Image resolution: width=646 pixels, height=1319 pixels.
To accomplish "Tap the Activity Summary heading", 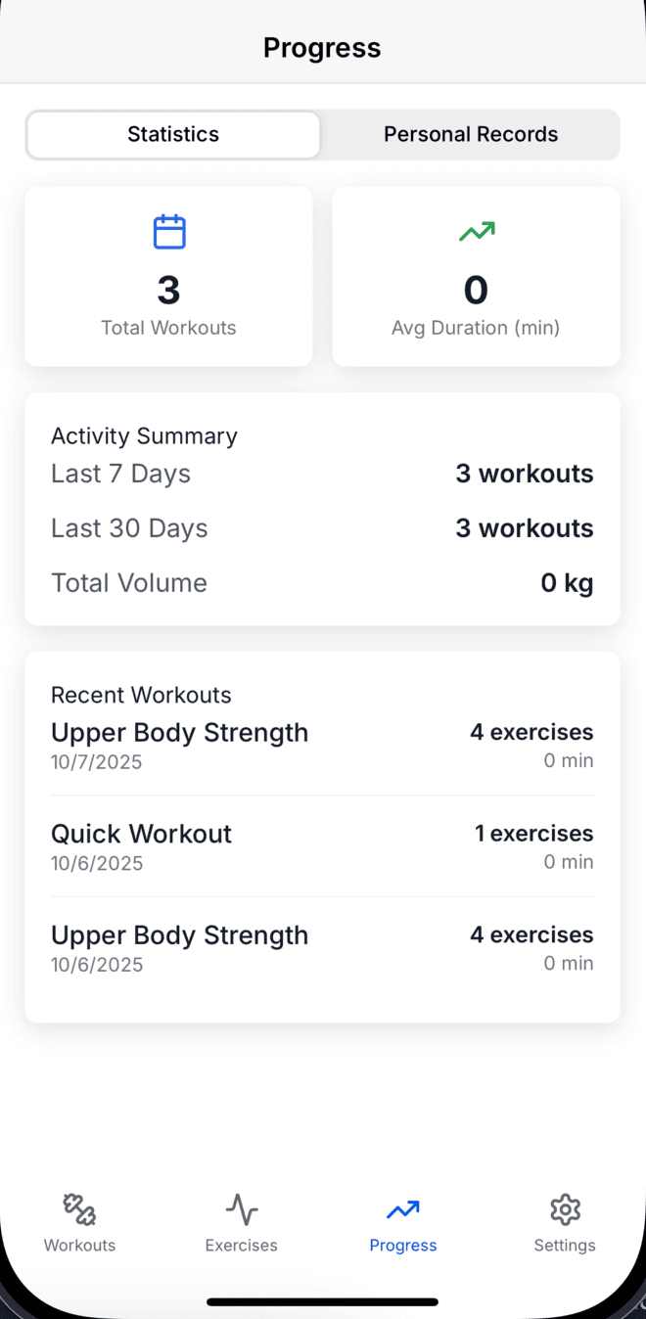I will pos(144,436).
